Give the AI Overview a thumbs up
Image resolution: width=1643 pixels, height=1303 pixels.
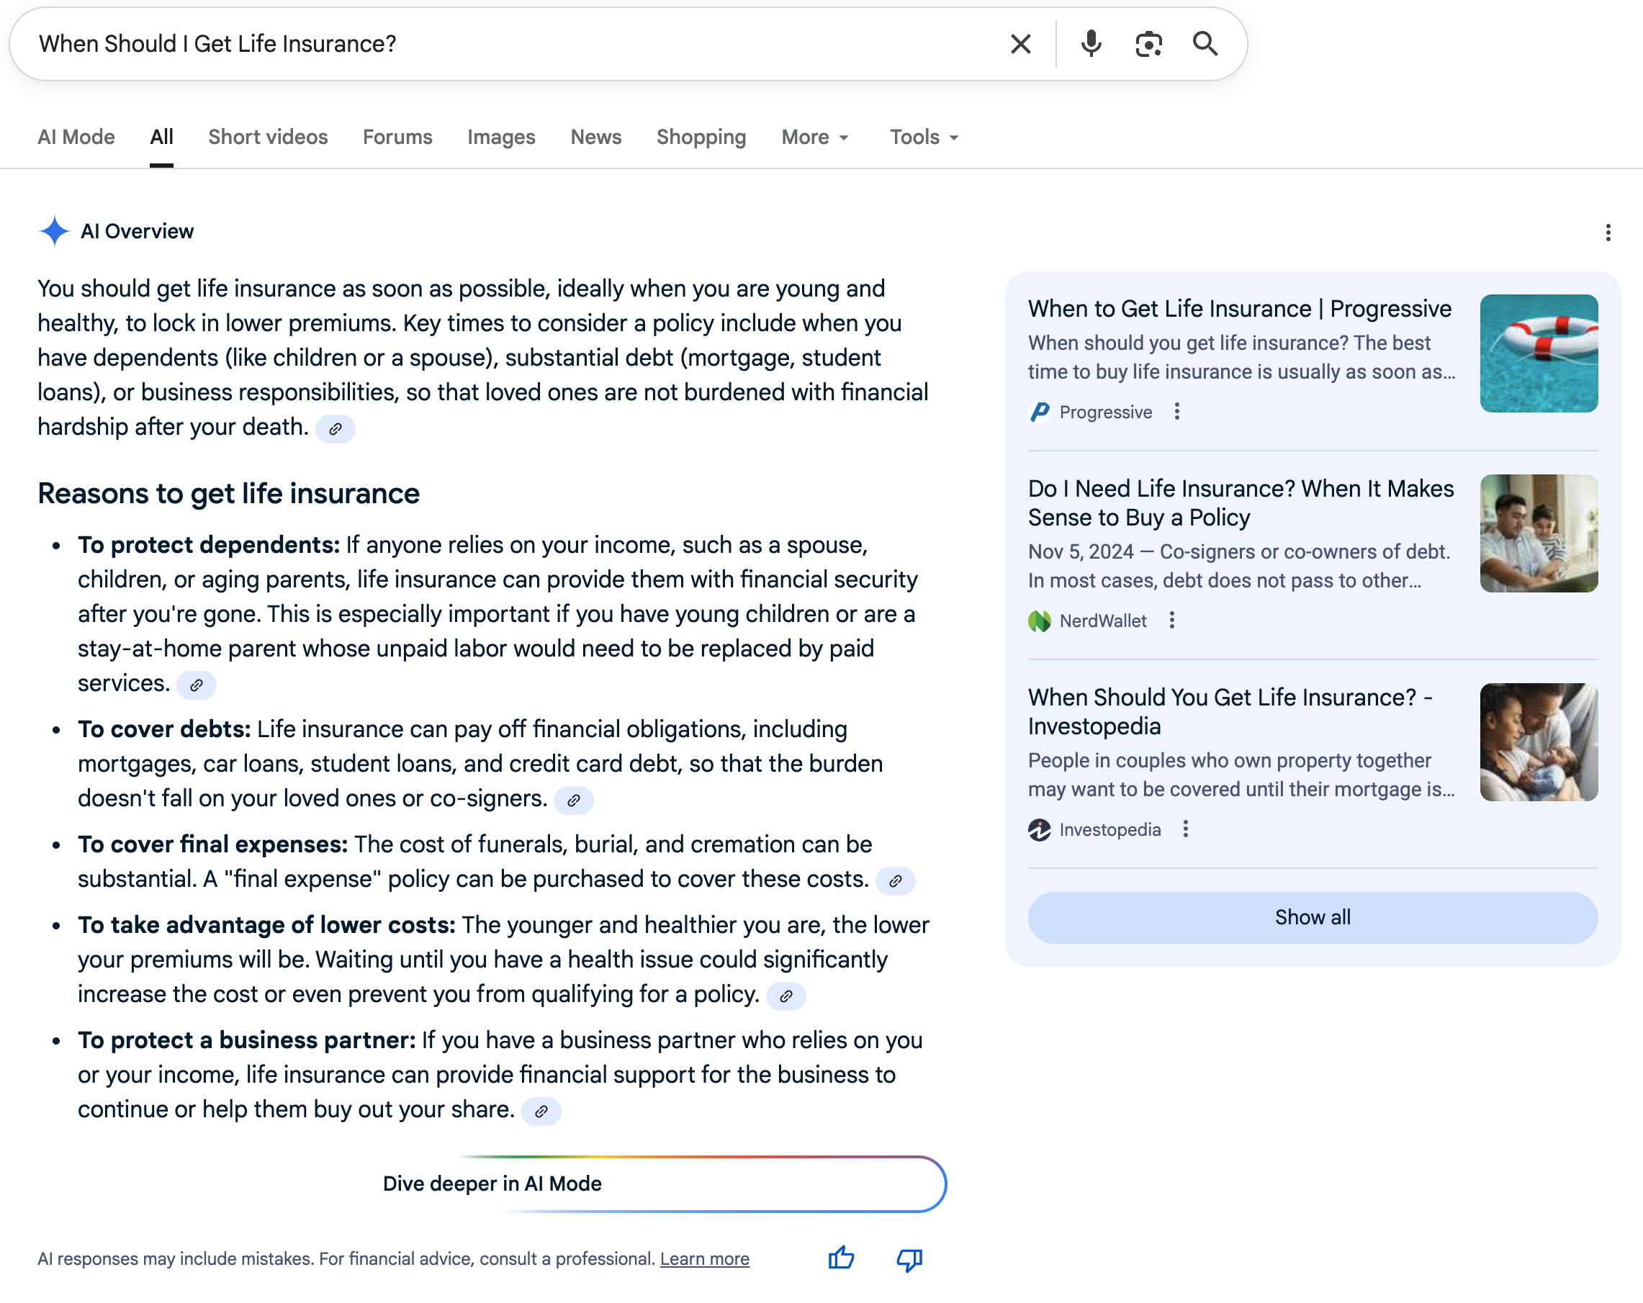(842, 1258)
